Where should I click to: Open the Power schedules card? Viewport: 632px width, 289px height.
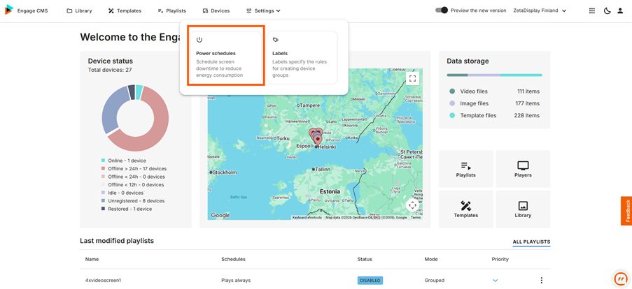pos(225,57)
